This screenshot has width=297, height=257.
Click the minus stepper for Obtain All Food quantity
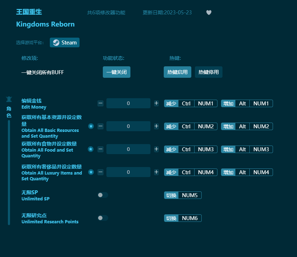100,149
